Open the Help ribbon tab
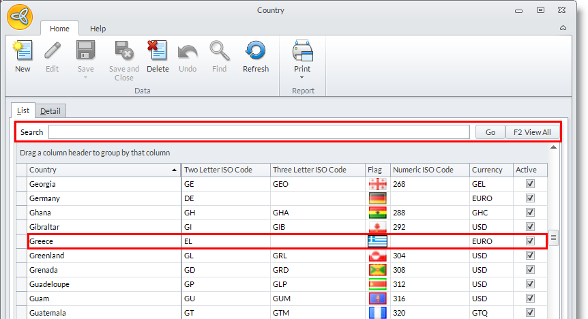Viewport: 588px width, 319px height. pos(98,29)
